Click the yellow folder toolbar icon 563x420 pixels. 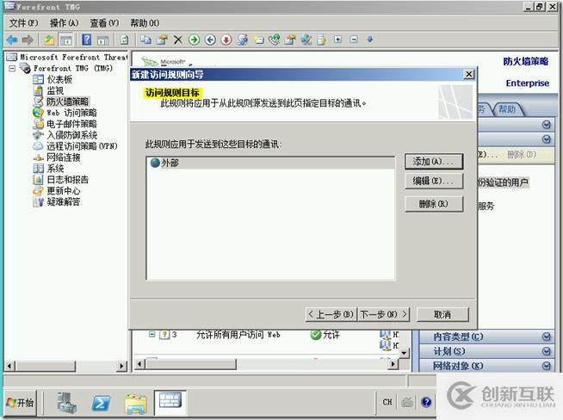tap(259, 40)
